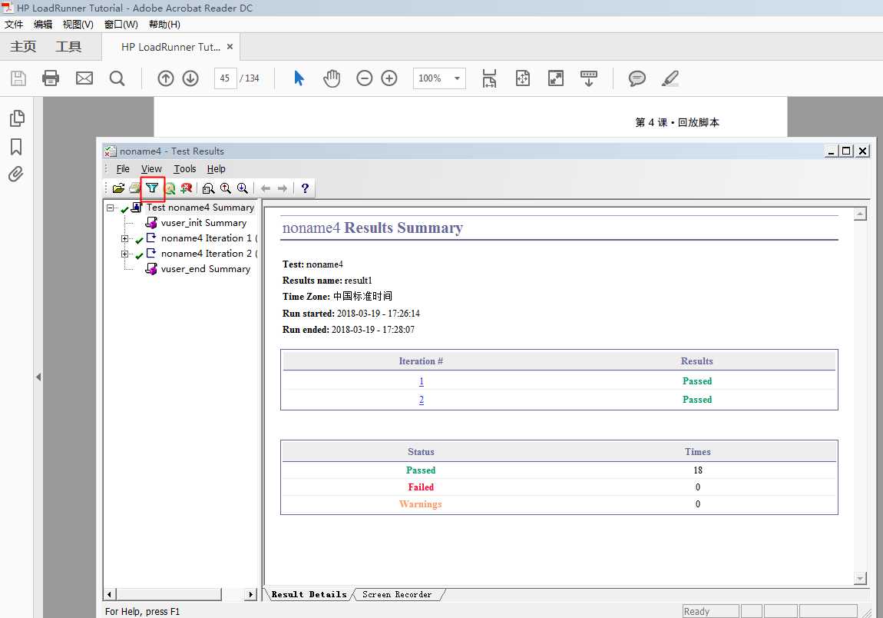Click the forward arrow in Test Results toolbar
The width and height of the screenshot is (883, 618).
tap(282, 188)
